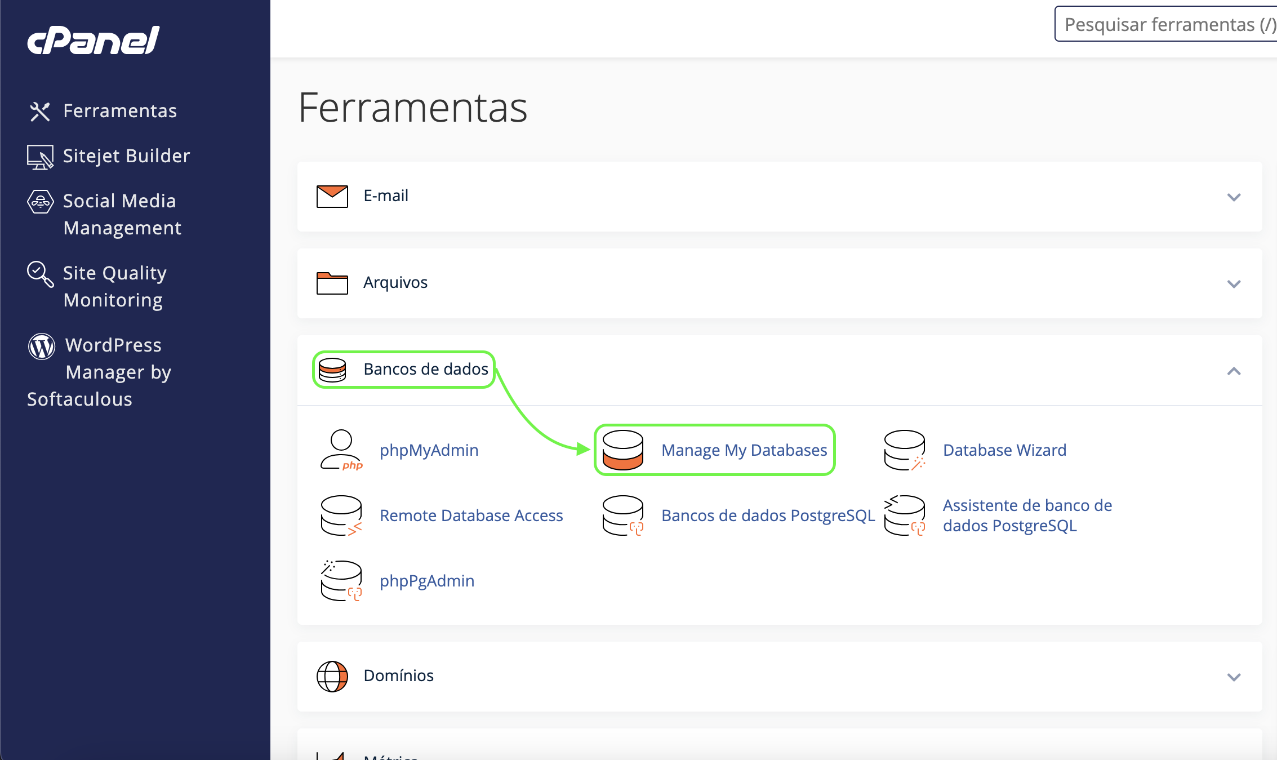
Task: Launch the Database Wizard link
Action: (x=1004, y=450)
